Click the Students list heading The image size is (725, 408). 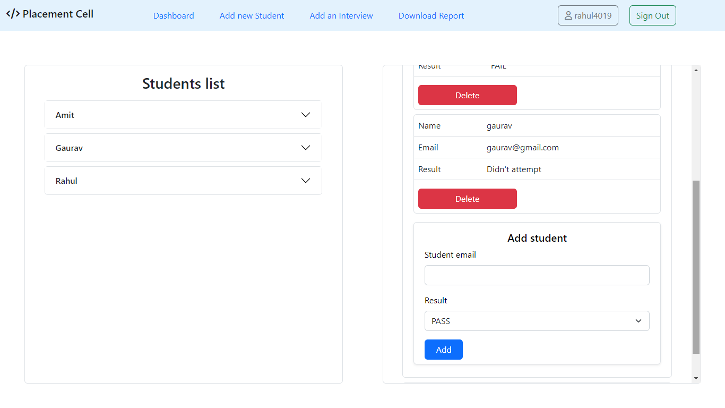coord(184,83)
